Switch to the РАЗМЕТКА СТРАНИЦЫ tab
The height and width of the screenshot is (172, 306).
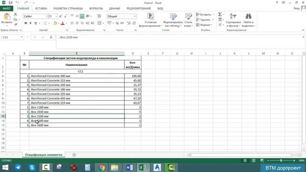68,9
